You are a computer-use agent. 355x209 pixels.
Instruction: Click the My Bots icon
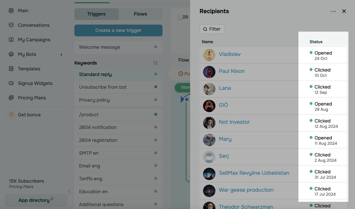[x=11, y=54]
